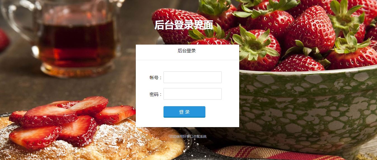Click the green speckled strawberry bowl
Image resolution: width=377 pixels, height=160 pixels.
coord(307,109)
